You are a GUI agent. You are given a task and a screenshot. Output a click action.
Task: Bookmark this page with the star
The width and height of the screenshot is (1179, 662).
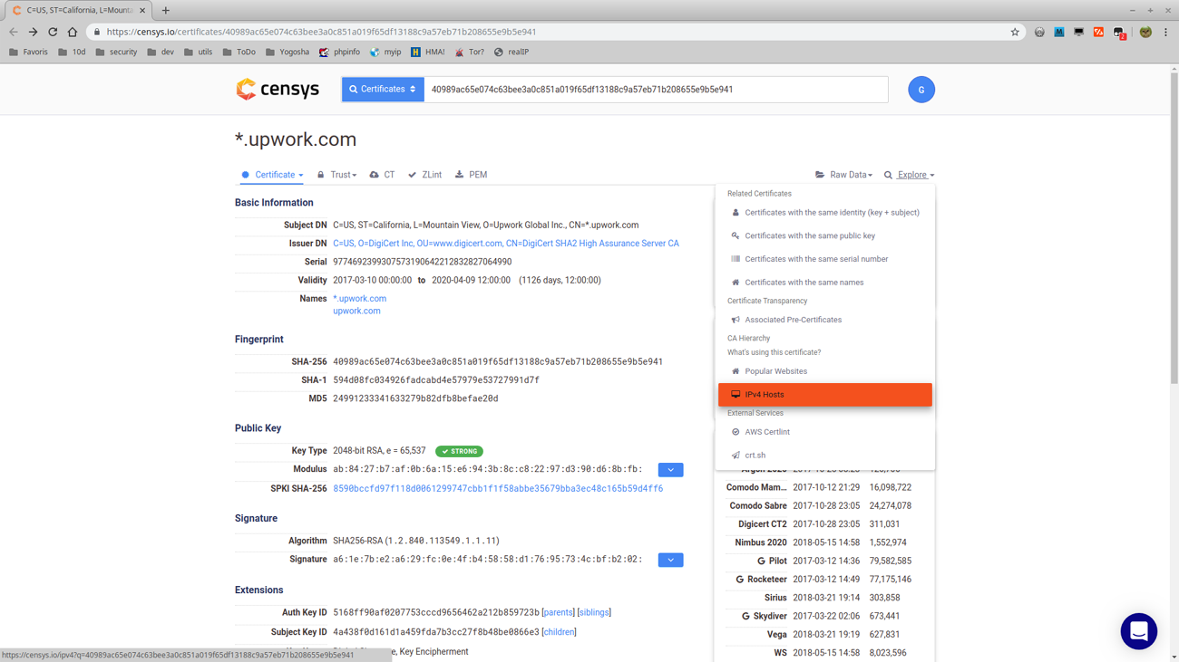tap(1015, 32)
